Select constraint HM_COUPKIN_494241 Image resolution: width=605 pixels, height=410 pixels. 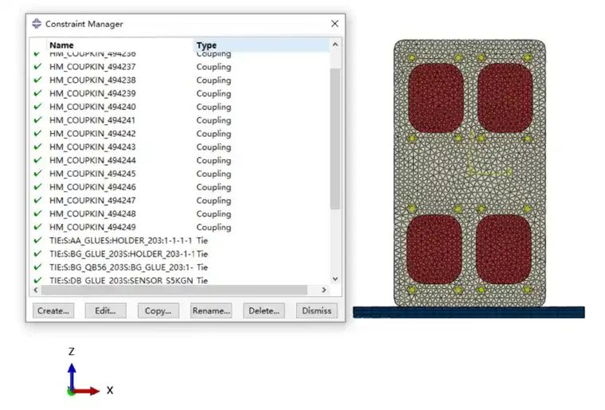coord(92,120)
